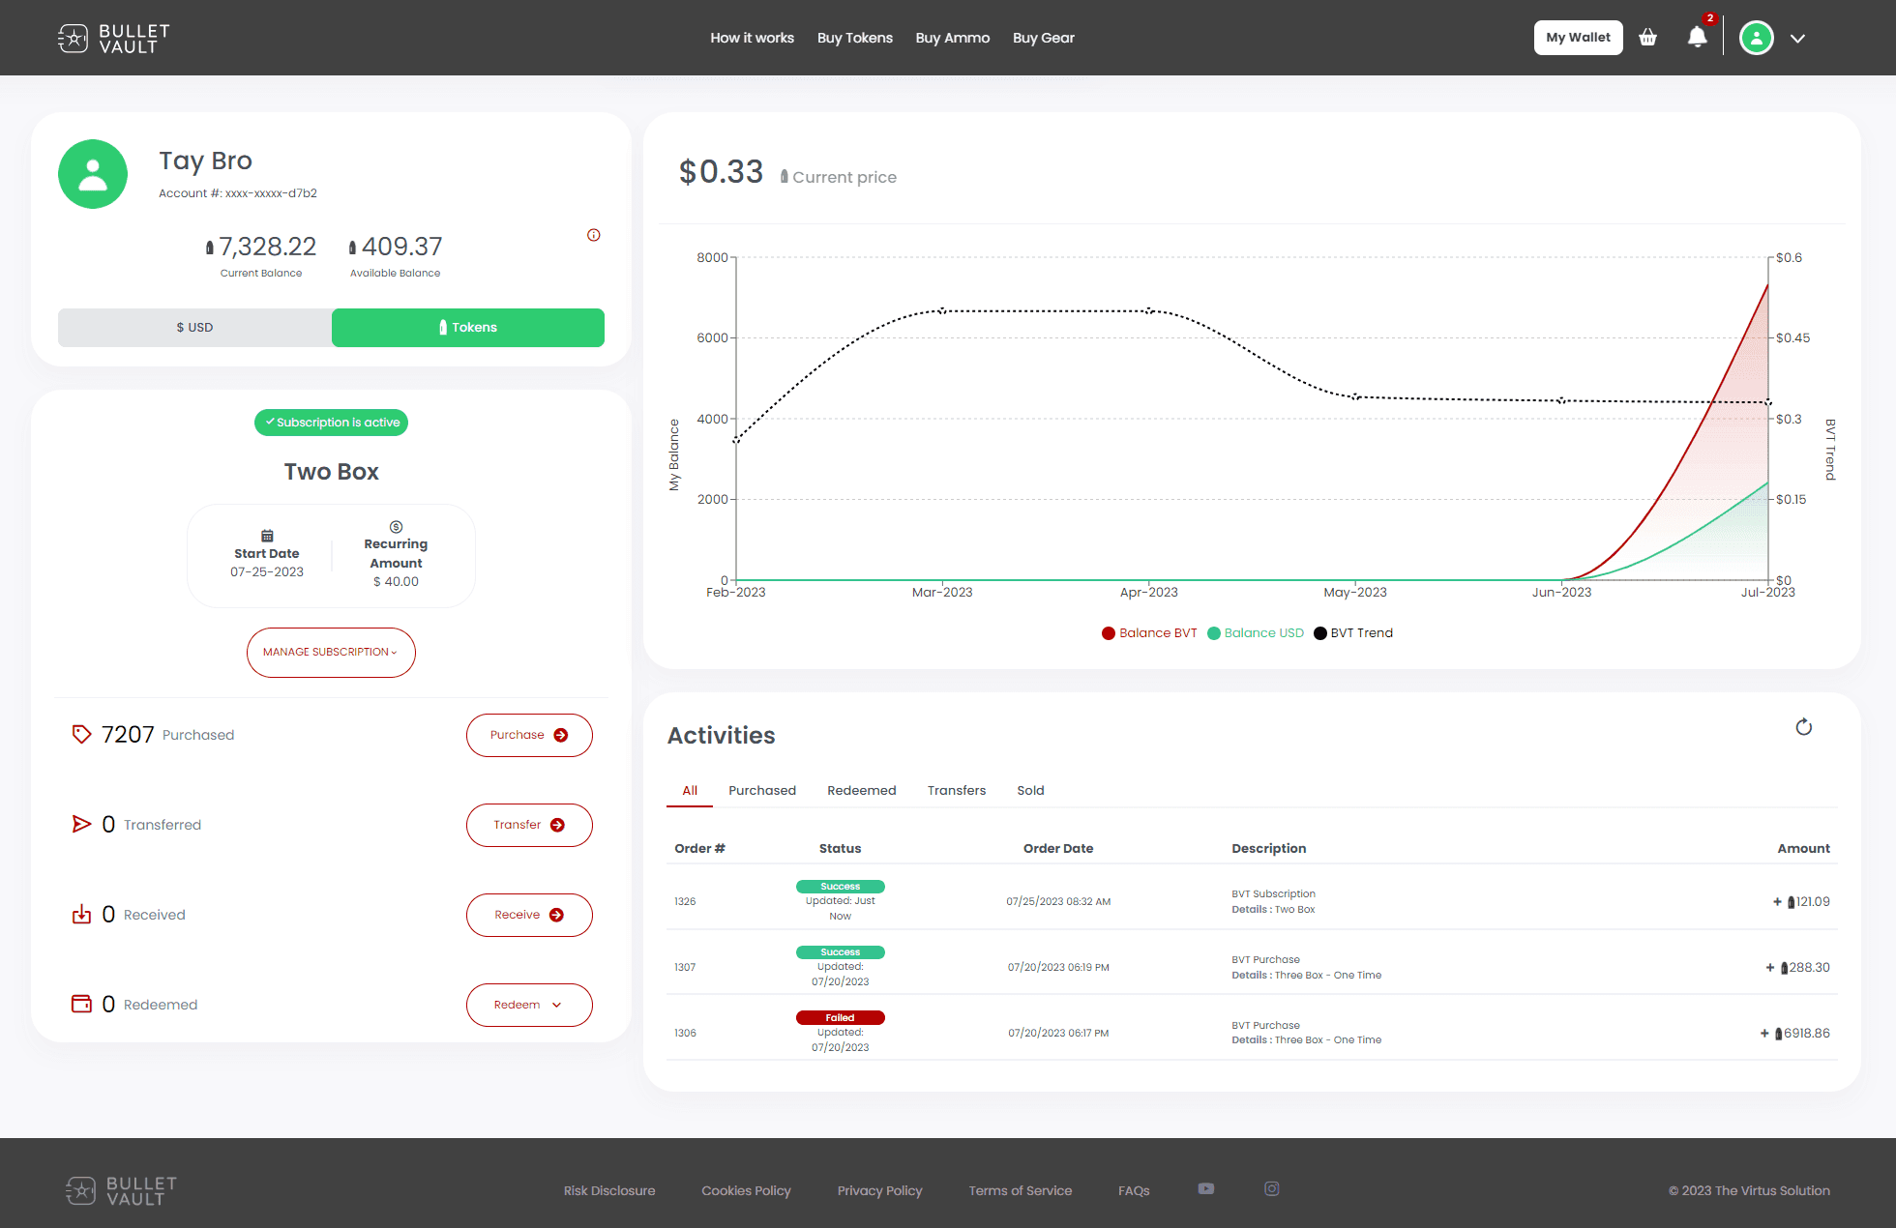Click the balance info icon
1896x1228 pixels.
point(594,235)
